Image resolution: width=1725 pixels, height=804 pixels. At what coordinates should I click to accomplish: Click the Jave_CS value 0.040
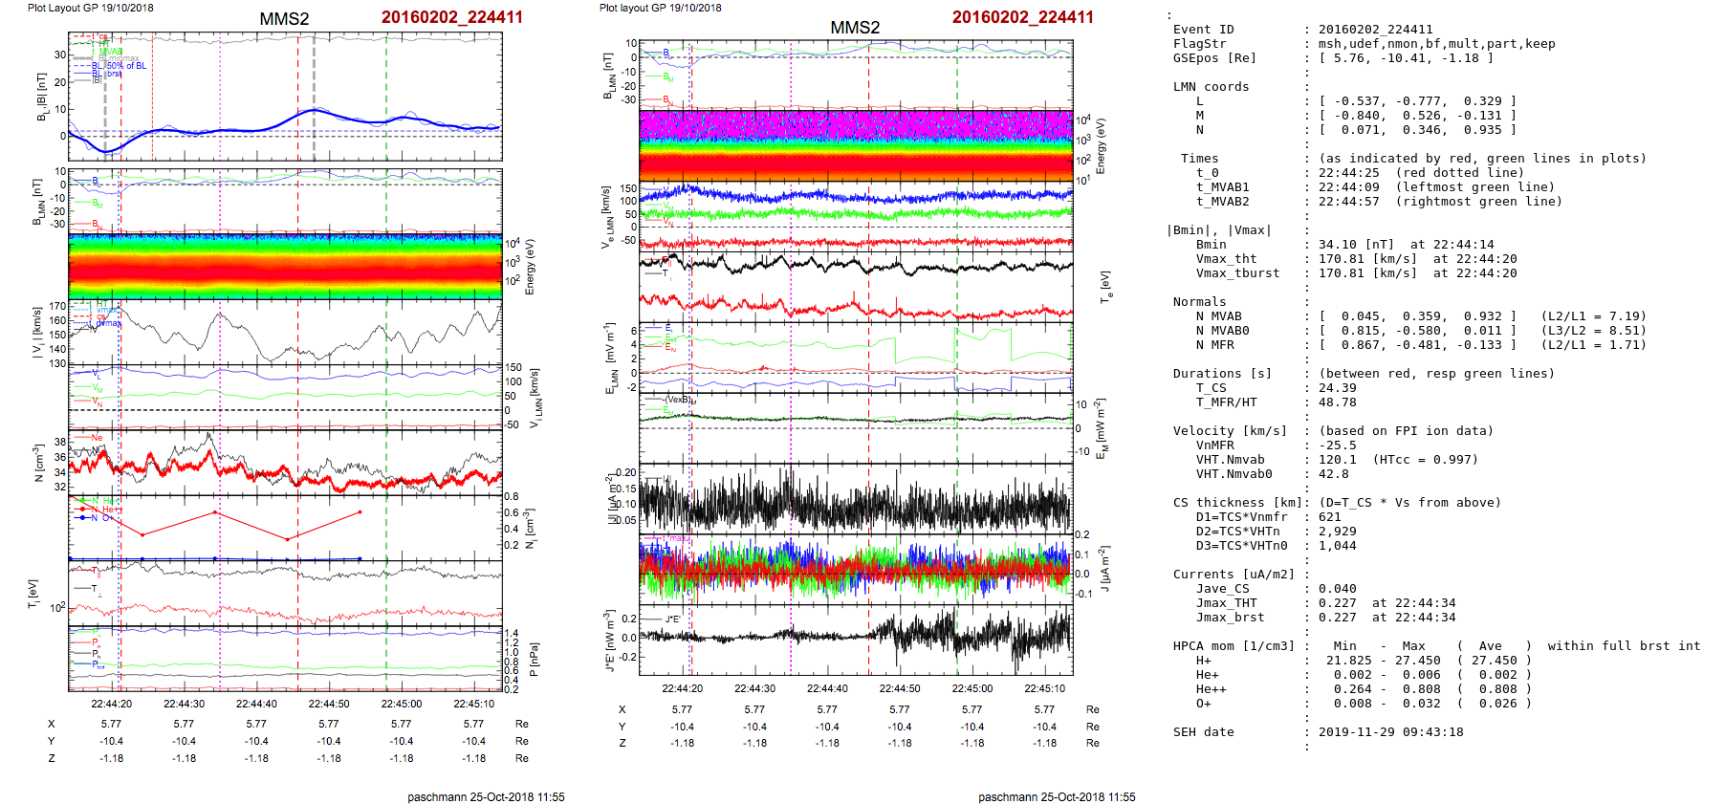[1337, 589]
